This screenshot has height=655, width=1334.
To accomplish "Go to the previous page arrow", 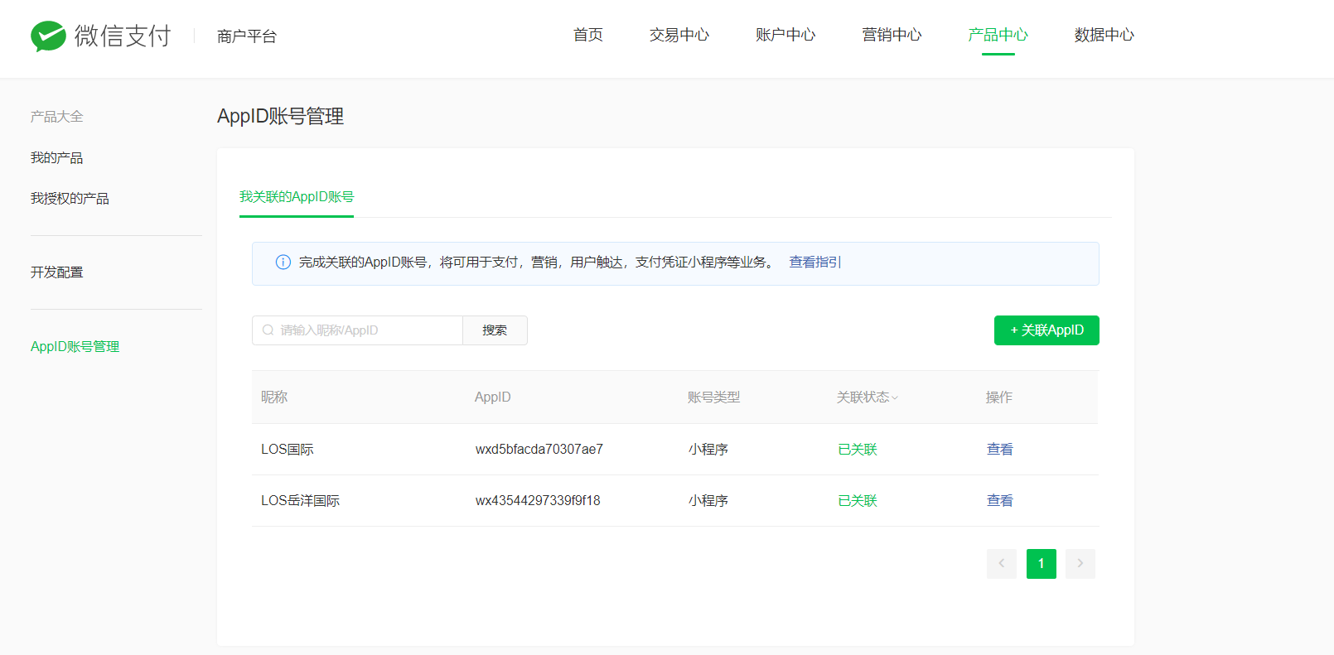I will coord(1002,564).
